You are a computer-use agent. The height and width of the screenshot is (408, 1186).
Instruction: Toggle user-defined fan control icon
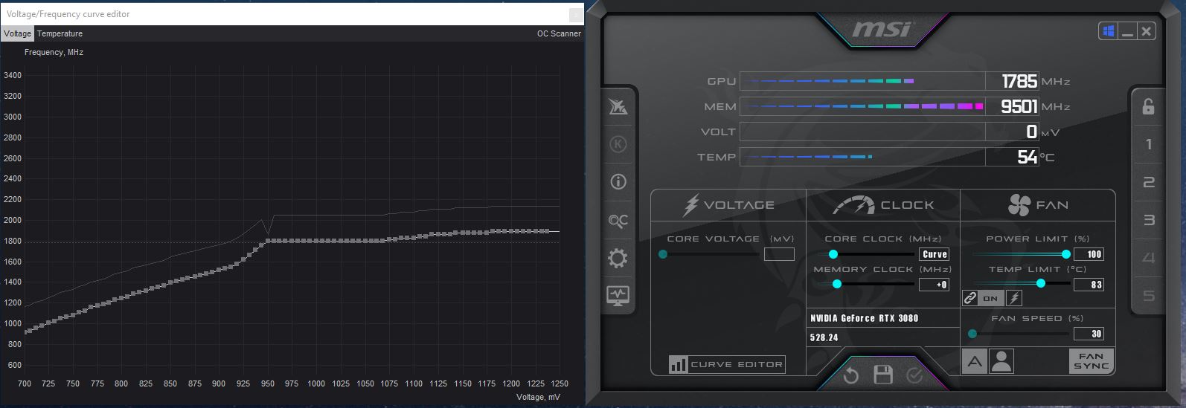coord(1001,362)
